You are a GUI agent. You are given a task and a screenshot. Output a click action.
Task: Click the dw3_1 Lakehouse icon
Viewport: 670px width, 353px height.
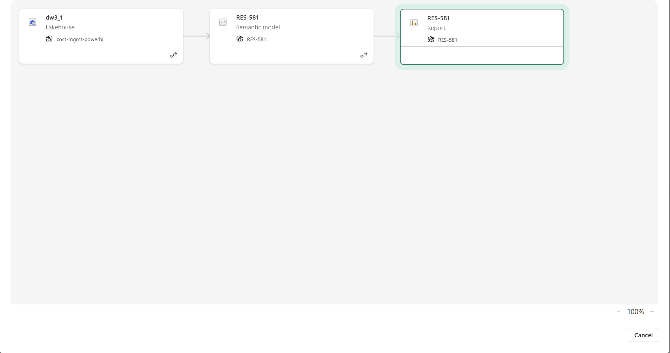pyautogui.click(x=33, y=22)
